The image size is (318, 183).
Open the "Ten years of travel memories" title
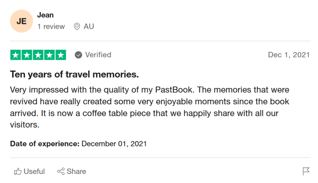pyautogui.click(x=74, y=75)
